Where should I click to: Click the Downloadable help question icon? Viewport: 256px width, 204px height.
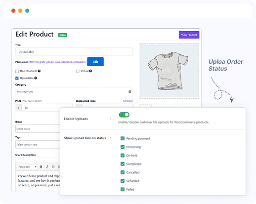[x=39, y=71]
